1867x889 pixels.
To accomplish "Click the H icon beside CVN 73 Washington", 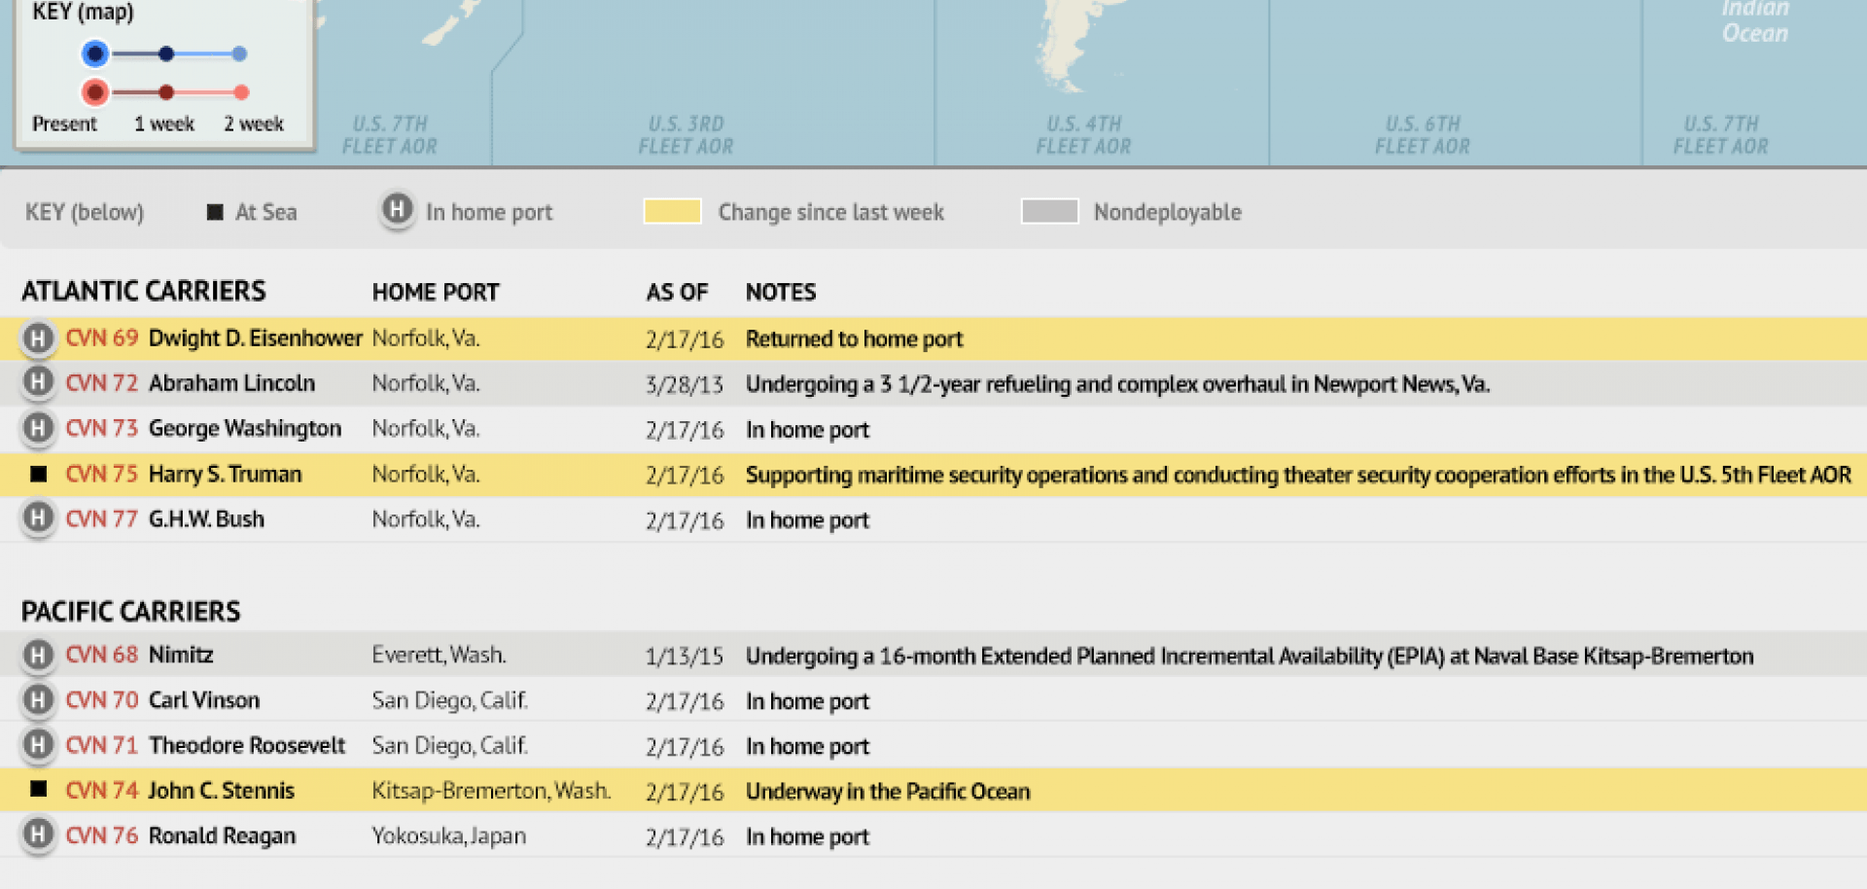I will coord(38,428).
